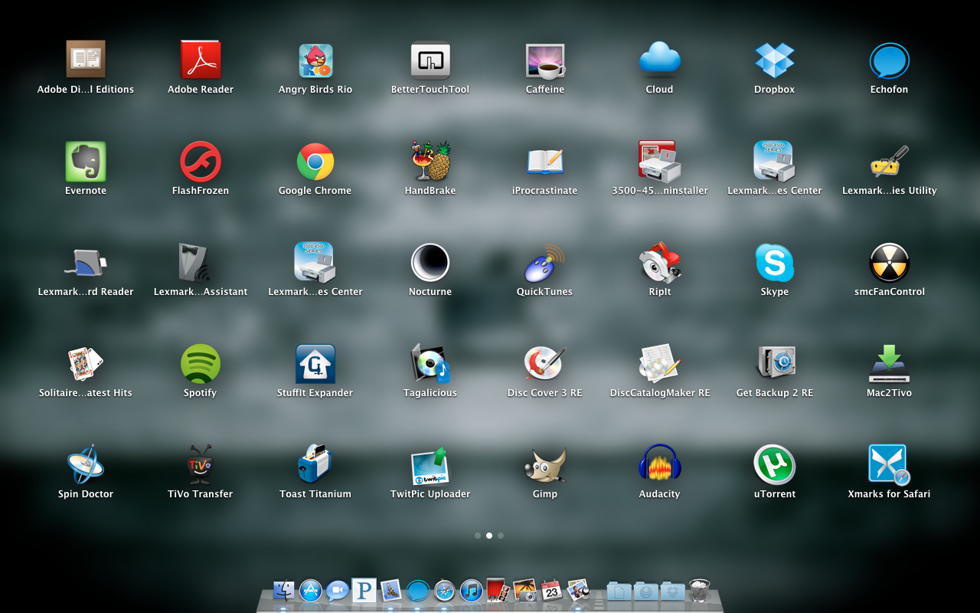The image size is (980, 613).
Task: Click the Echofon icon in the Dock
Action: [x=417, y=590]
